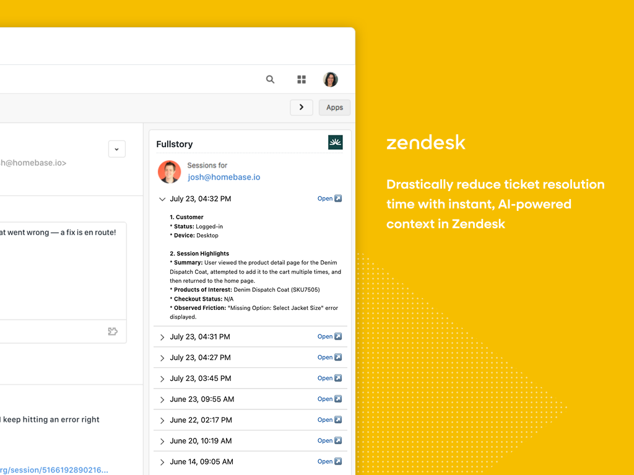Open the agent profile avatar
This screenshot has width=634, height=475.
331,80
